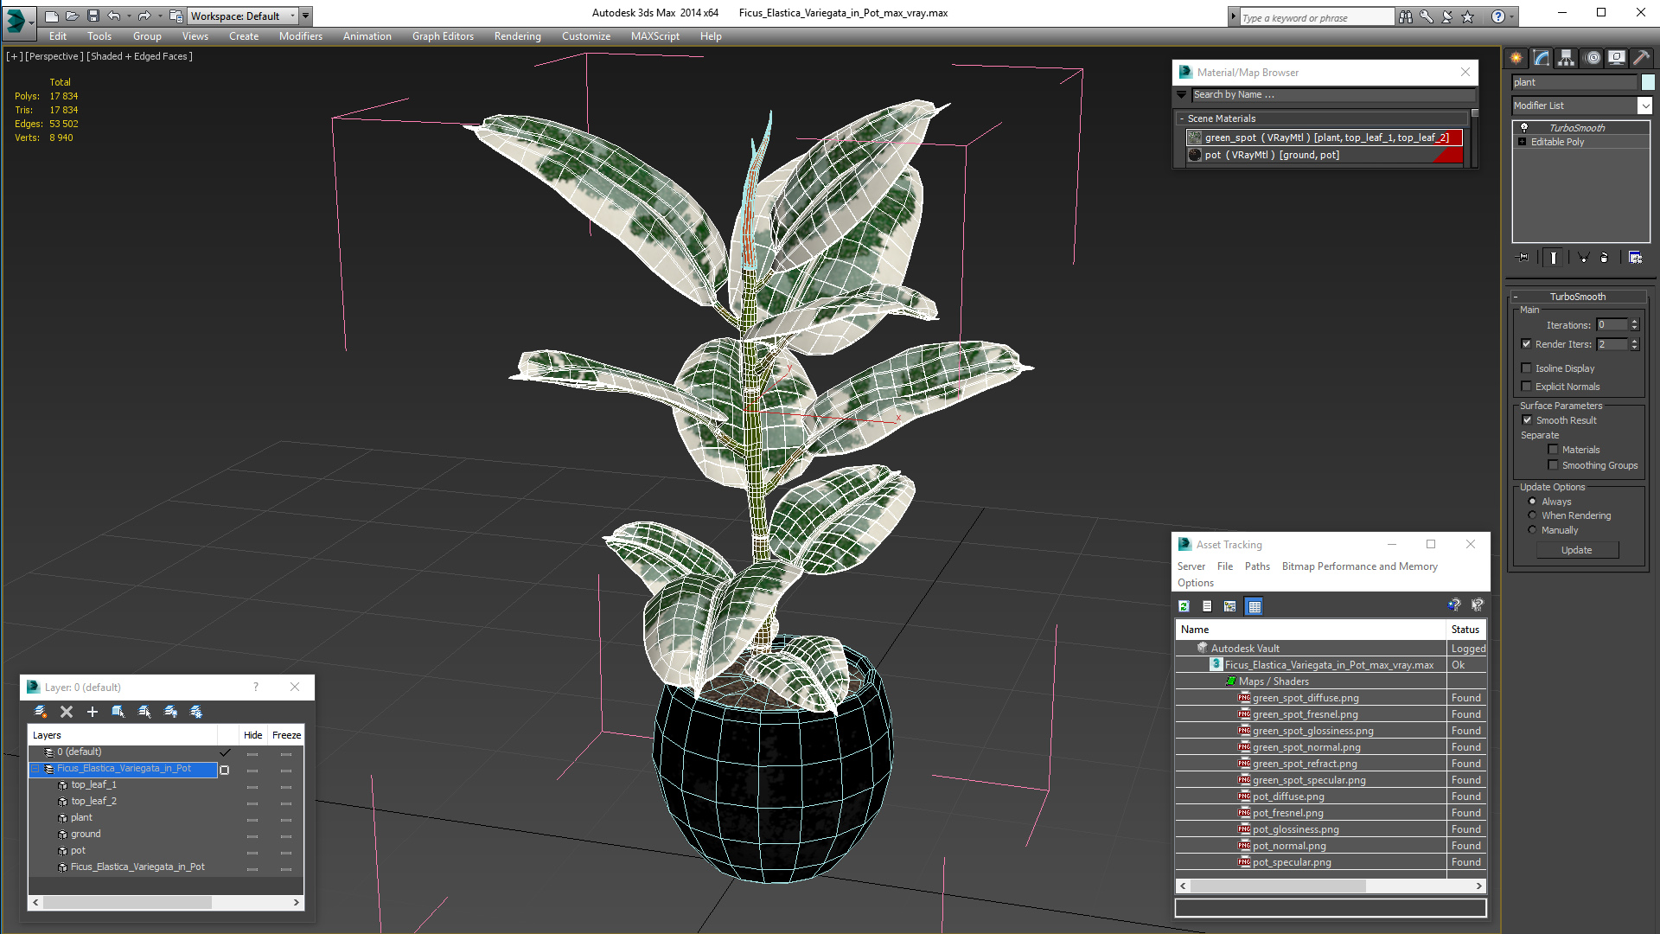
Task: Open the Motion command panel tab
Action: (x=1592, y=58)
